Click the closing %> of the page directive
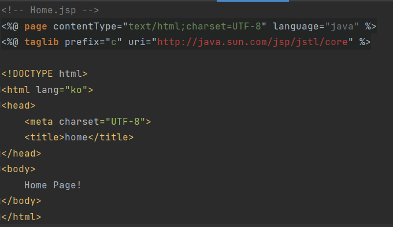 (370, 27)
